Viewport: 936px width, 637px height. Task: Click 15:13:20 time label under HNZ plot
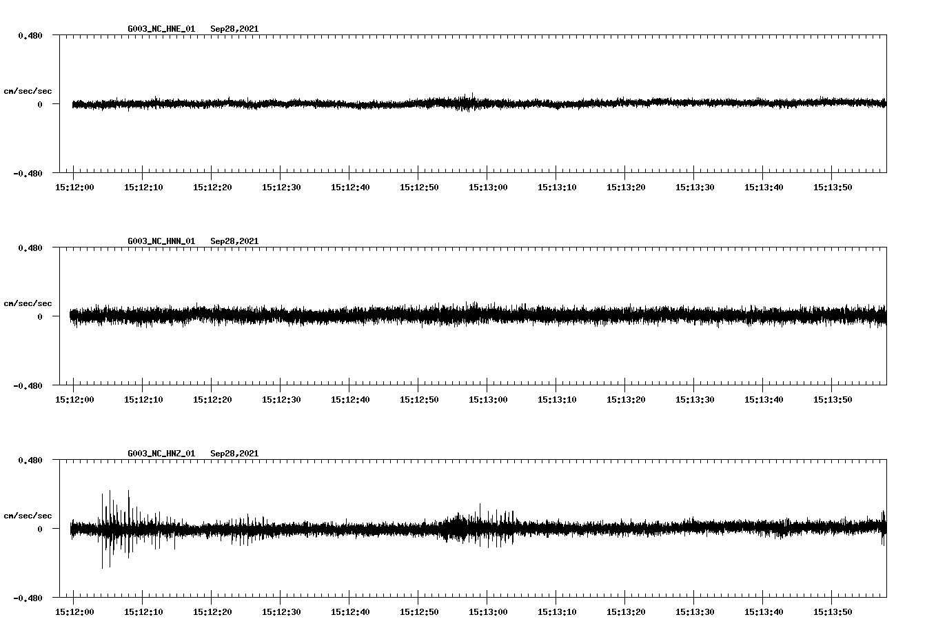tap(626, 612)
